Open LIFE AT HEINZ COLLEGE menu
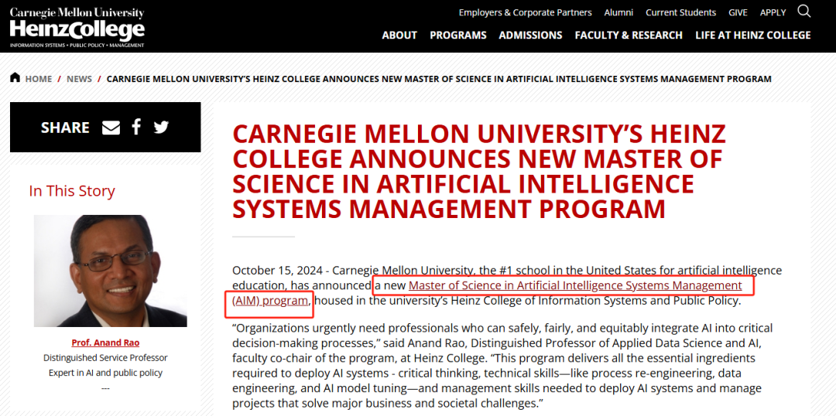Image resolution: width=836 pixels, height=416 pixels. point(753,35)
